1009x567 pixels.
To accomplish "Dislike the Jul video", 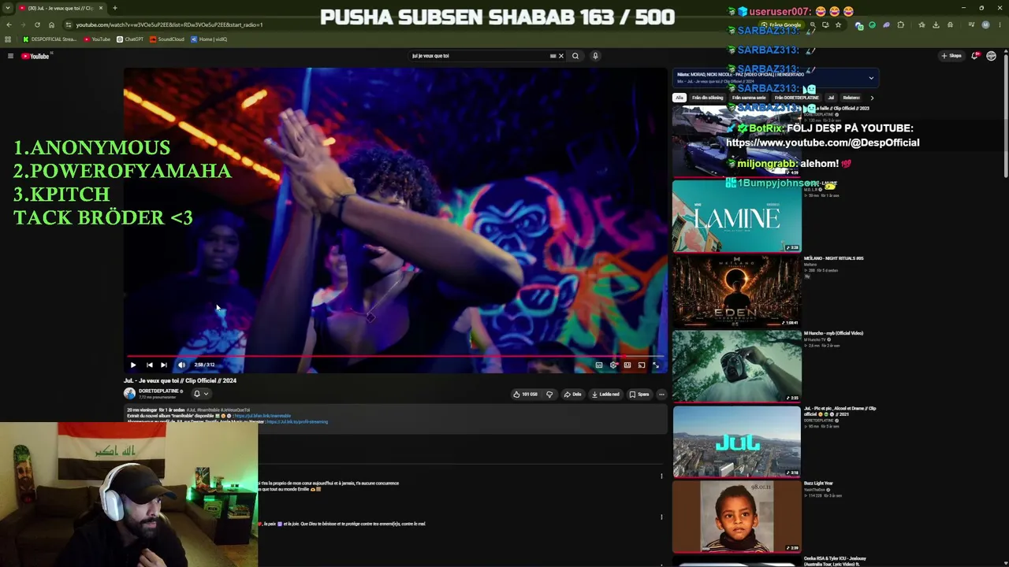I will [549, 394].
